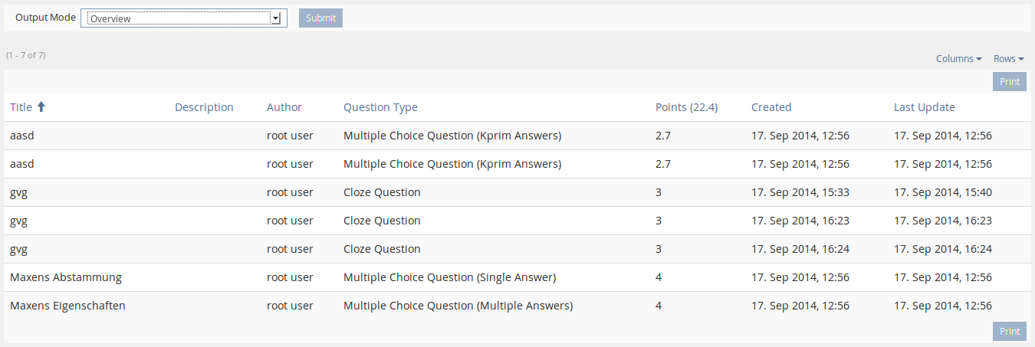Screen dimensions: 1035x347
Task: Sort by the Created column header
Action: coord(771,107)
